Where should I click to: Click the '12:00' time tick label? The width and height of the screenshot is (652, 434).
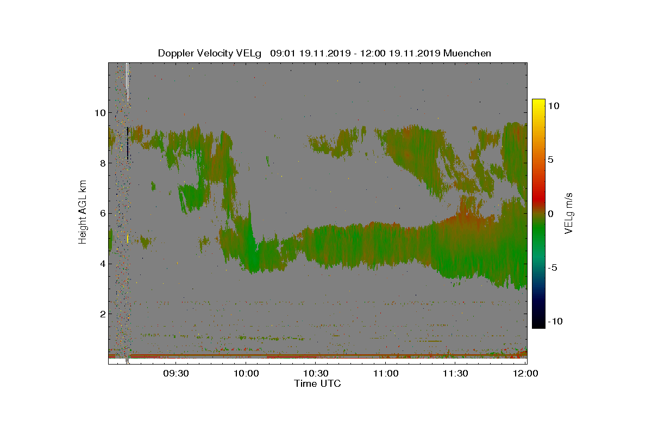pos(525,373)
